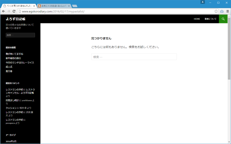The image size is (231, 144).
Task: Click the 'よろず日記帳' site title
Action: (16, 19)
